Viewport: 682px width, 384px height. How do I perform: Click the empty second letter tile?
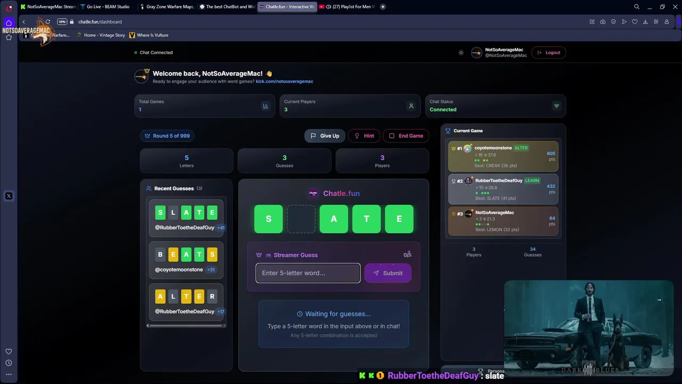[301, 219]
